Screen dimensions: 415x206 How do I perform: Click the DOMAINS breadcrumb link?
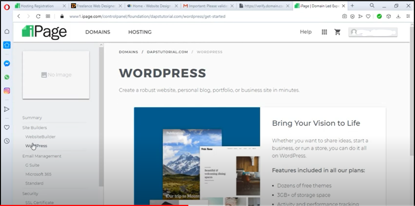tap(128, 52)
